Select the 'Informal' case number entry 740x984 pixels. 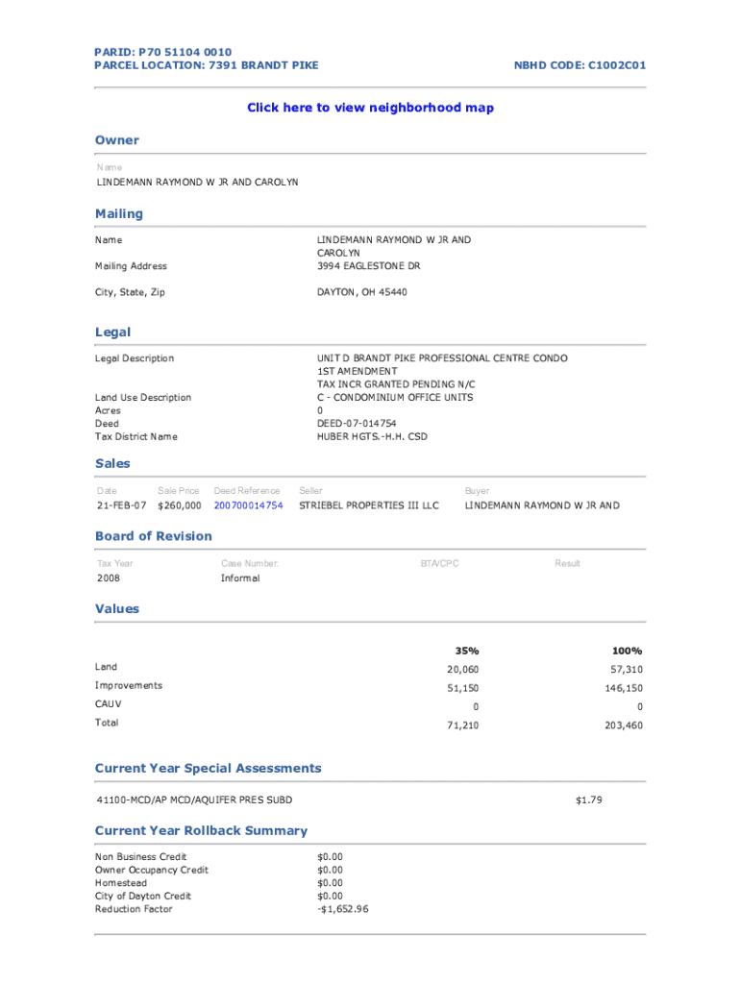(x=240, y=578)
